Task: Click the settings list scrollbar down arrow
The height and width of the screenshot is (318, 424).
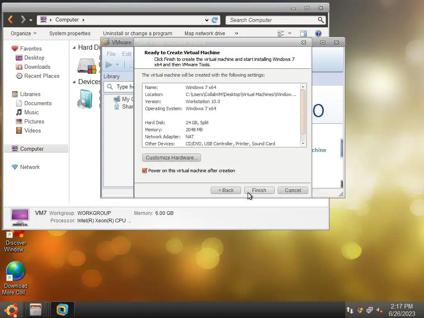Action: pos(303,144)
